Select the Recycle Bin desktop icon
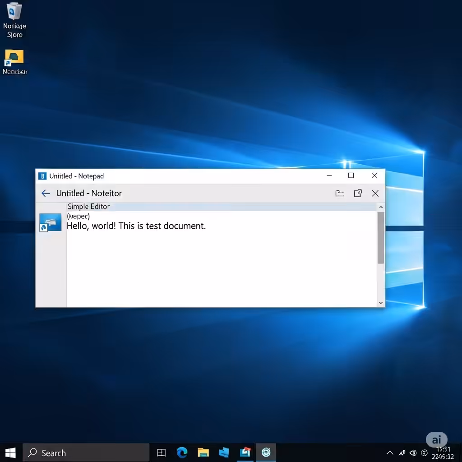Screen dimensions: 462x462 coord(14,20)
